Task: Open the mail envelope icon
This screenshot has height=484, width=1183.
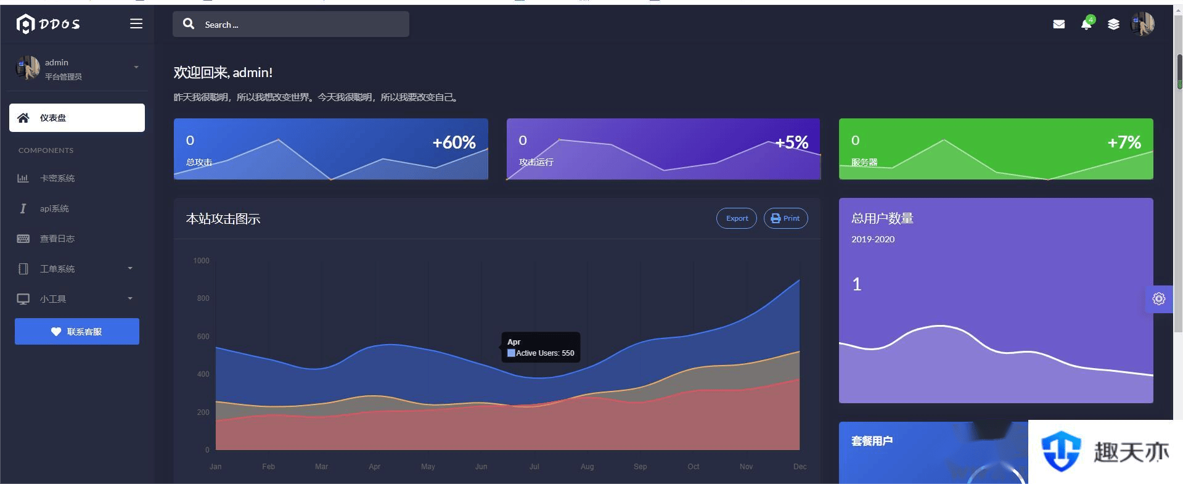Action: click(x=1059, y=24)
